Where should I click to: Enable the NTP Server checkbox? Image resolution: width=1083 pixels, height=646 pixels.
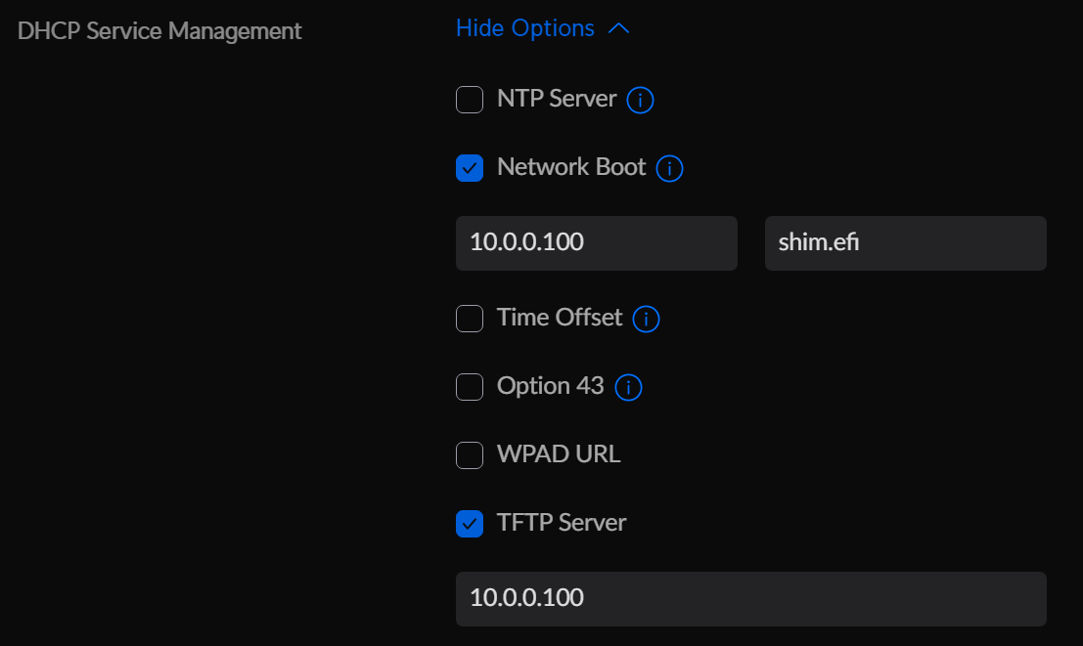click(470, 100)
